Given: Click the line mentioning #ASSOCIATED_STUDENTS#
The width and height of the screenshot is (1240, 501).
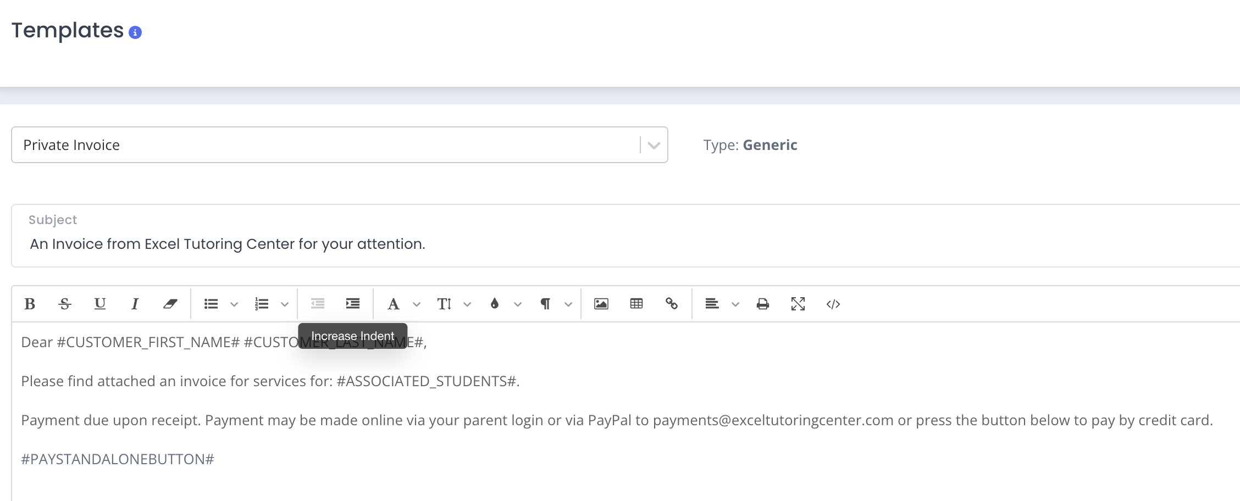Looking at the screenshot, I should (x=270, y=381).
